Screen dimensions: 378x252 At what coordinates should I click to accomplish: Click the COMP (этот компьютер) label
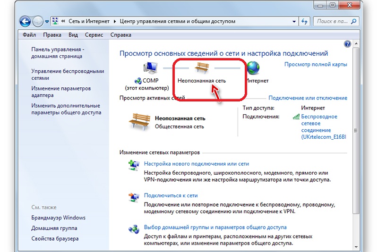(147, 84)
